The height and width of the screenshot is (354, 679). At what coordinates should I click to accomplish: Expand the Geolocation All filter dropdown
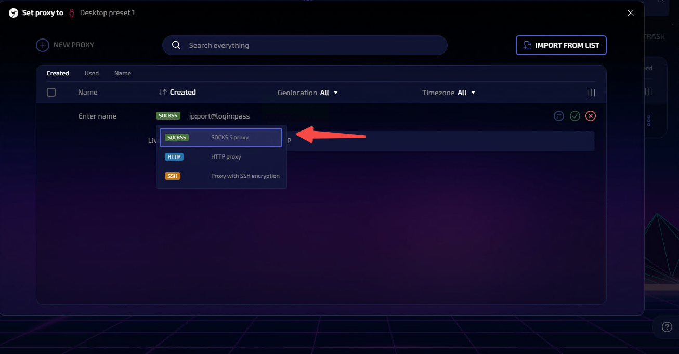point(308,93)
